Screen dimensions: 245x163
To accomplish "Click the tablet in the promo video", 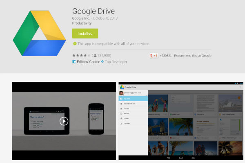I will coord(47,121).
